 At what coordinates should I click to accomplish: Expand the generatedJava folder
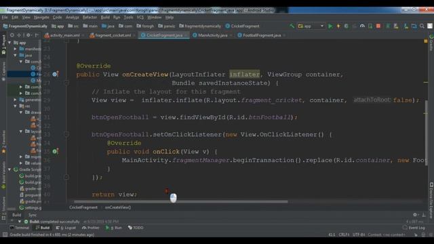pyautogui.click(x=15, y=100)
